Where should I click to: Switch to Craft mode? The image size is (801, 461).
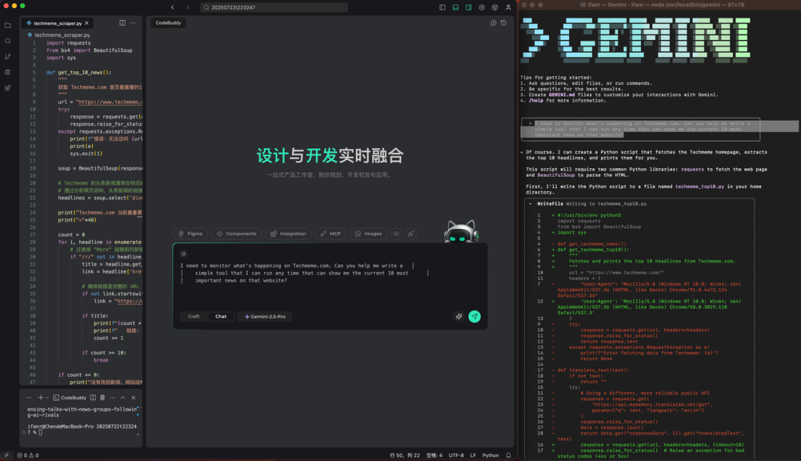pyautogui.click(x=194, y=316)
